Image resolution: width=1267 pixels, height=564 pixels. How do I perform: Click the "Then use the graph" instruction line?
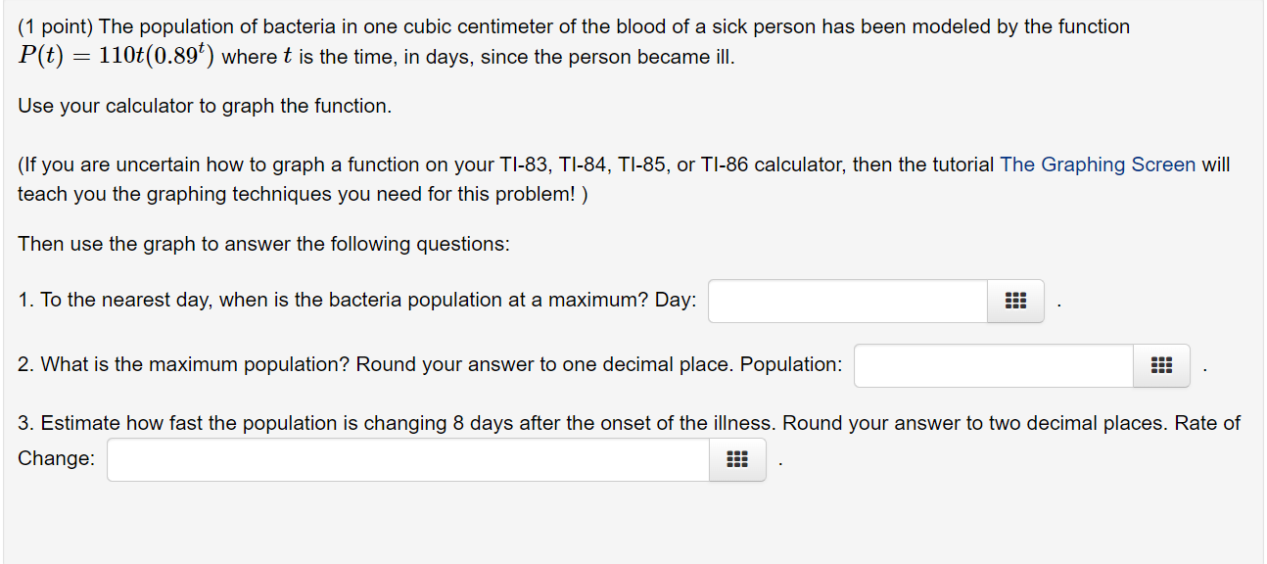[x=263, y=244]
